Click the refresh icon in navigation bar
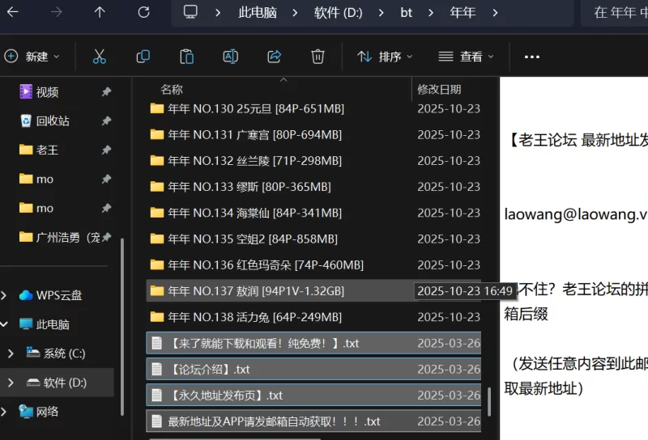The height and width of the screenshot is (440, 648). click(144, 12)
